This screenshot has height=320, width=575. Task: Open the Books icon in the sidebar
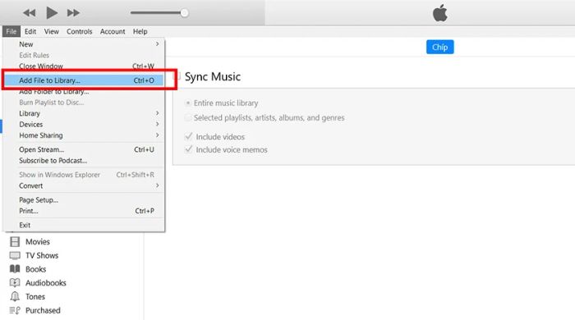(15, 269)
